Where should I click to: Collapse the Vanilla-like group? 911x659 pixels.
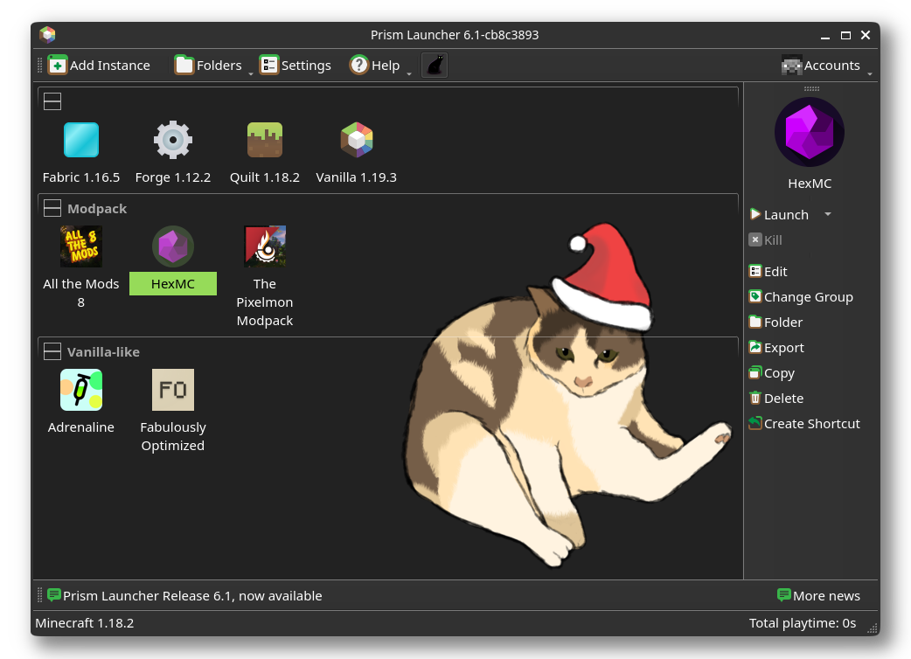point(52,352)
